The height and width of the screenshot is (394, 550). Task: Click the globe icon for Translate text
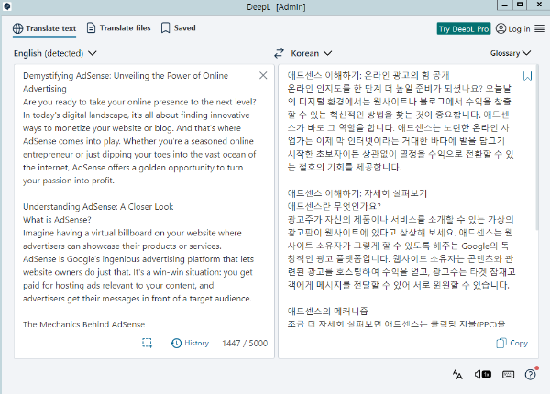coord(18,28)
